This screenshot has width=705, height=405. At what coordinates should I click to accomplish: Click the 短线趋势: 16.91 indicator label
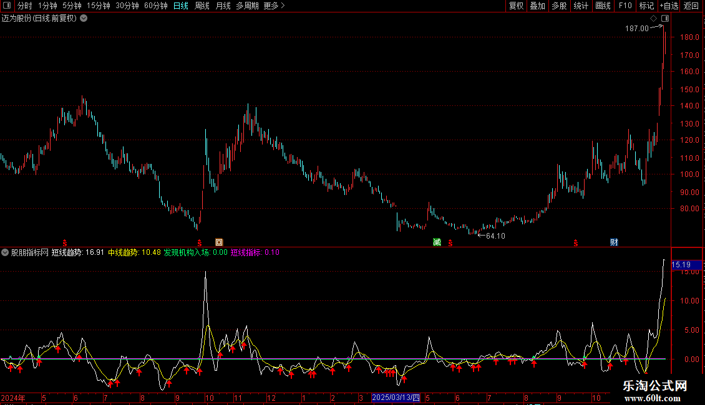click(78, 252)
